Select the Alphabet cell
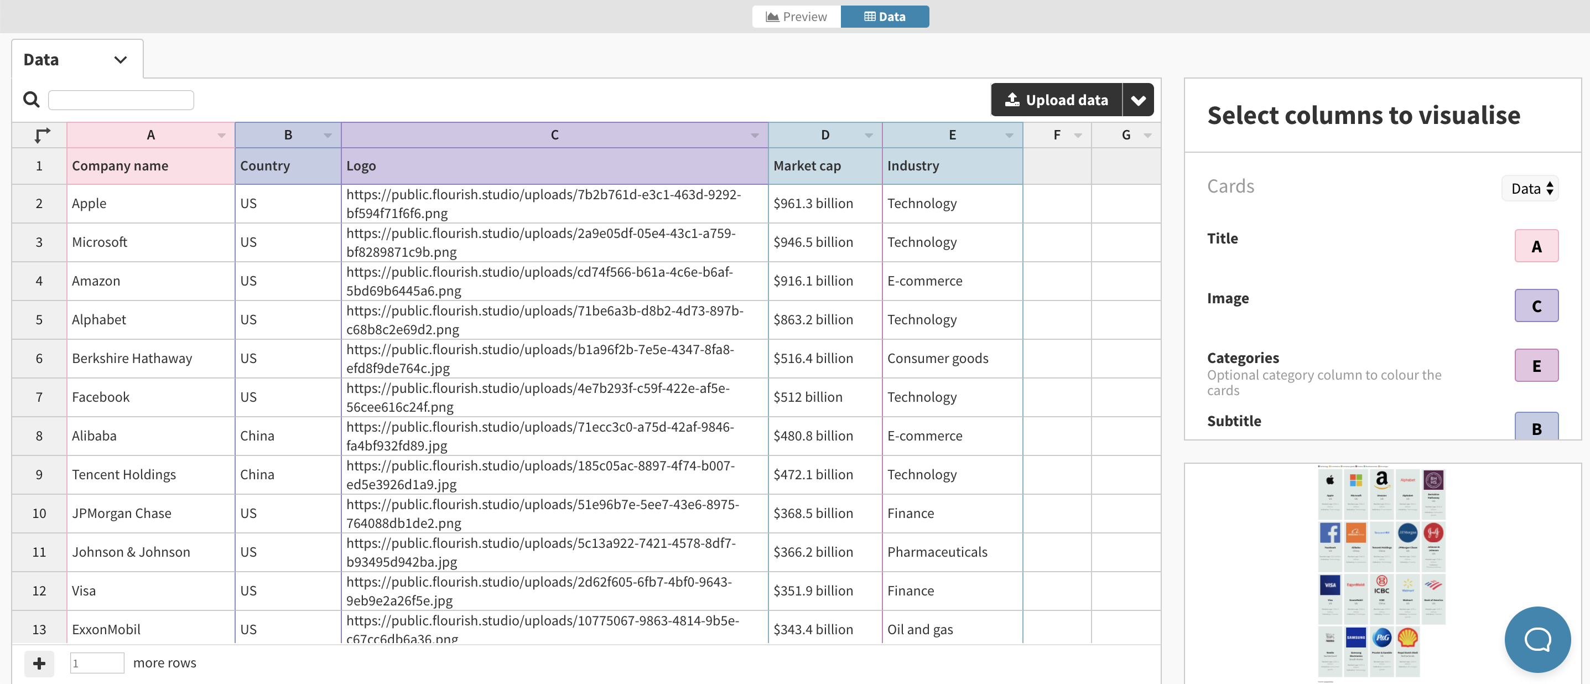Viewport: 1590px width, 684px height. [x=150, y=320]
